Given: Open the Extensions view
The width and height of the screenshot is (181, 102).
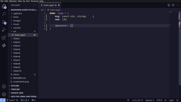Looking at the screenshot, I should click(x=4, y=38).
